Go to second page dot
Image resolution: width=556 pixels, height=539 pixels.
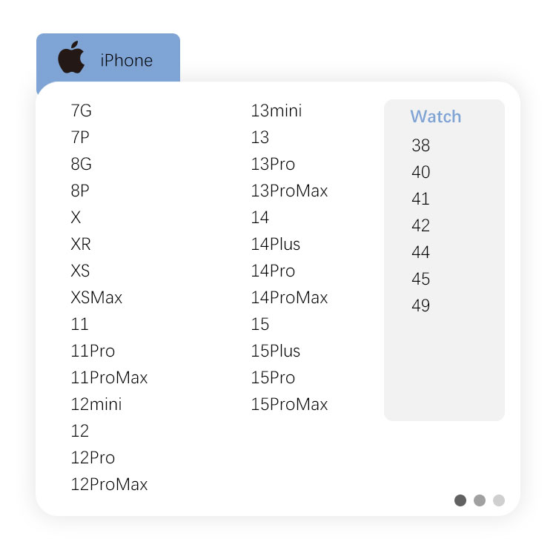pyautogui.click(x=480, y=500)
